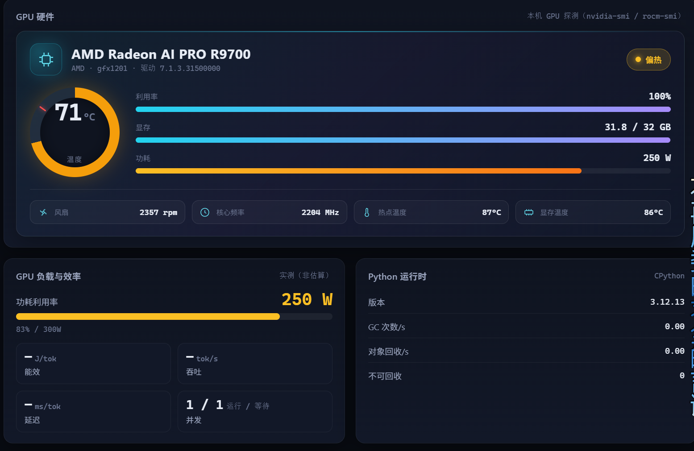Viewport: 694px width, 451px height.
Task: Click the tok/s 吞吐 card
Action: [255, 364]
